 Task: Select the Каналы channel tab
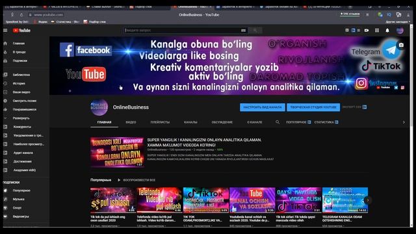(x=190, y=122)
